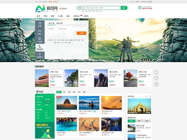Click the floating chat bubble icon

[x=156, y=72]
